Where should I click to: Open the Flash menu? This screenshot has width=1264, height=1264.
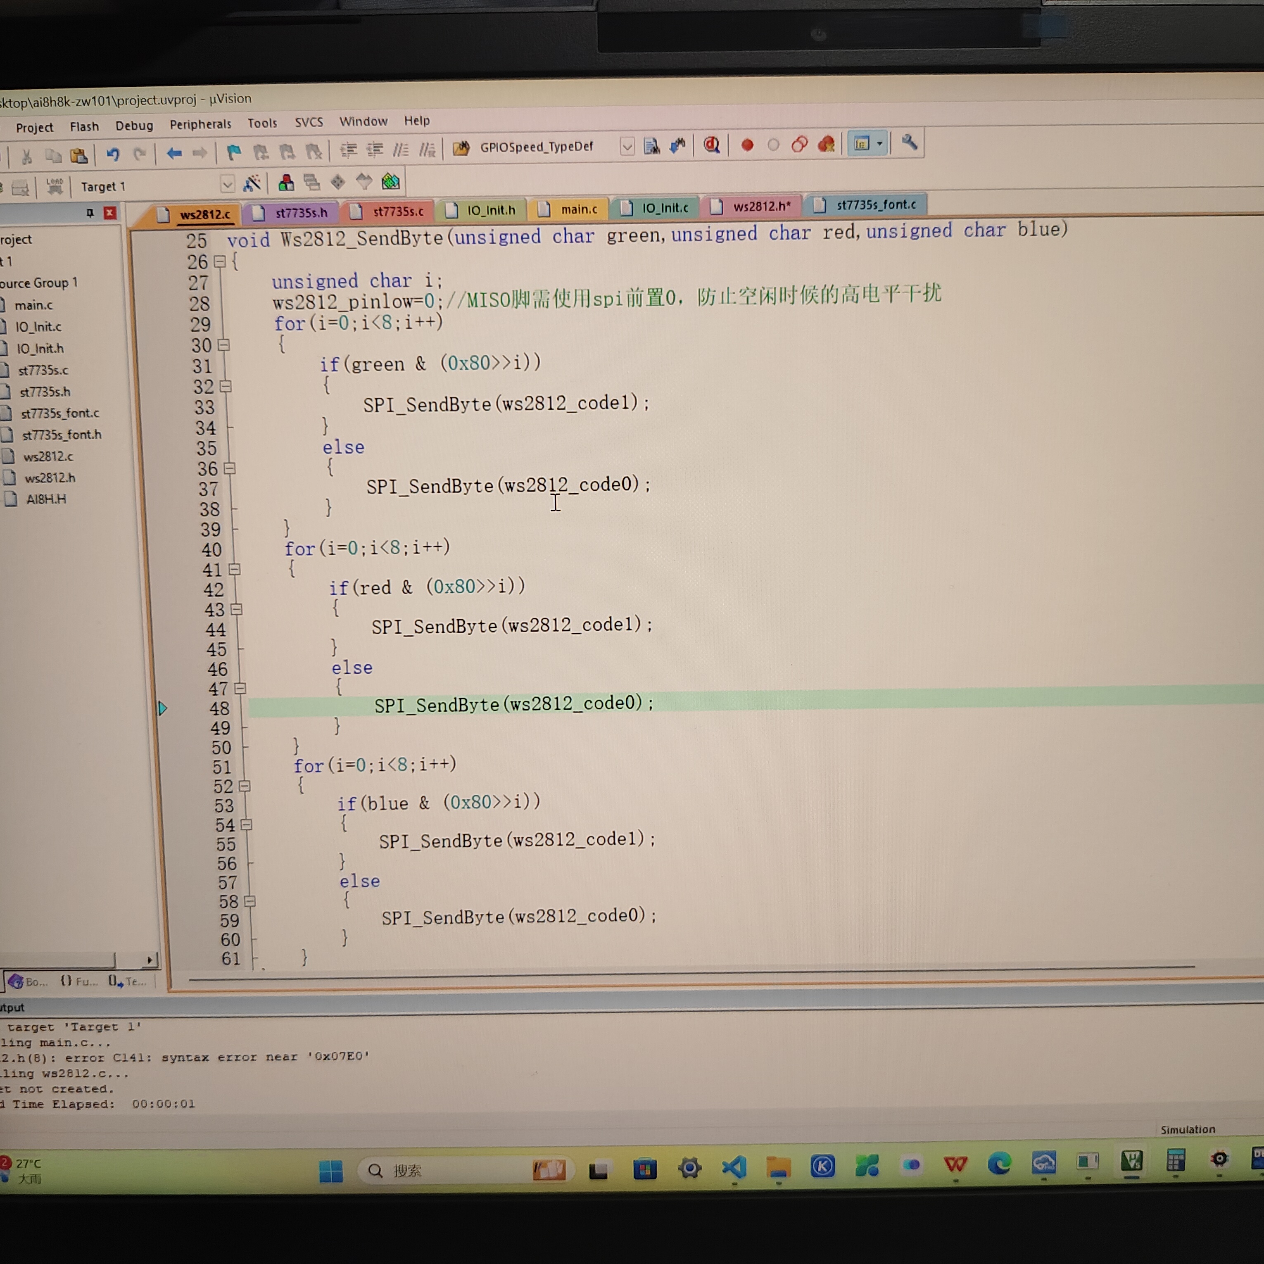point(84,126)
